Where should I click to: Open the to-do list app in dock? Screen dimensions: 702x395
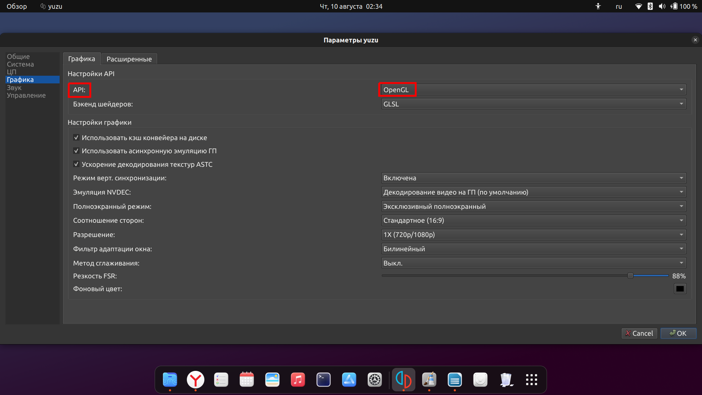coord(221,380)
